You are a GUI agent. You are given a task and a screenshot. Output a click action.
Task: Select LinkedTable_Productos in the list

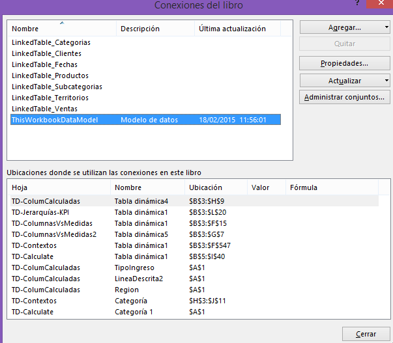click(50, 75)
